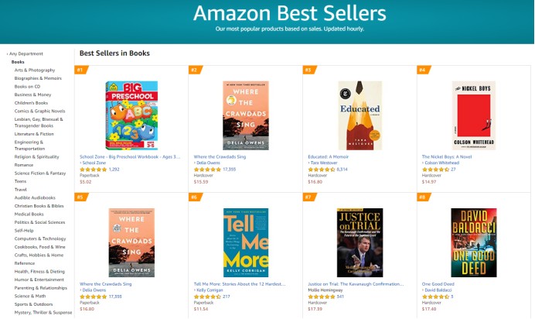Open the Justice on Trial cover image
Viewport: 535px width, 319px height.
tap(360, 242)
